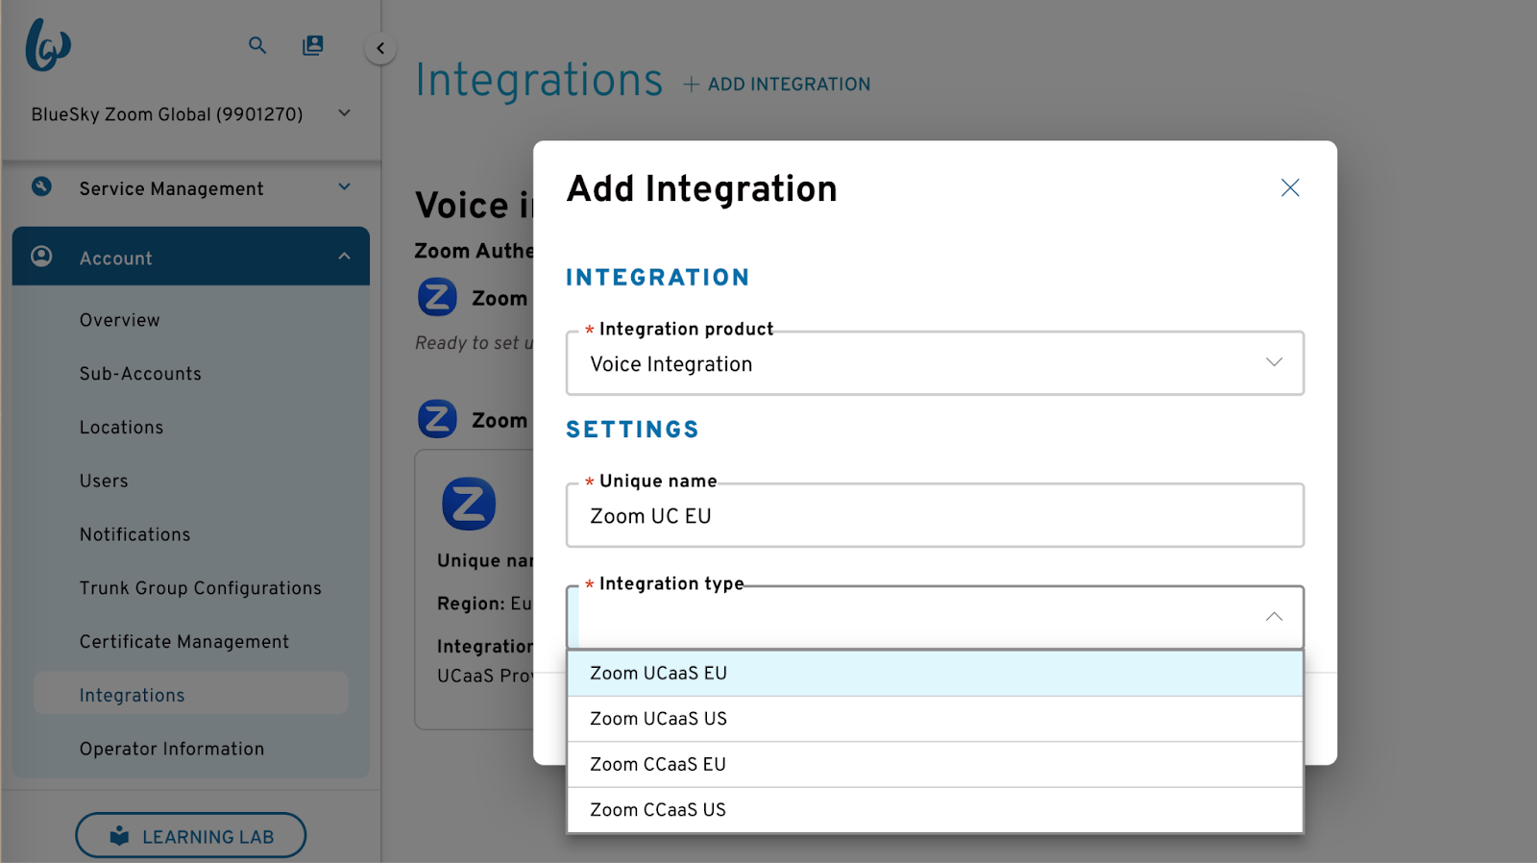Screen dimensions: 1537x863
Task: Click the Integrations page heading
Action: click(539, 80)
